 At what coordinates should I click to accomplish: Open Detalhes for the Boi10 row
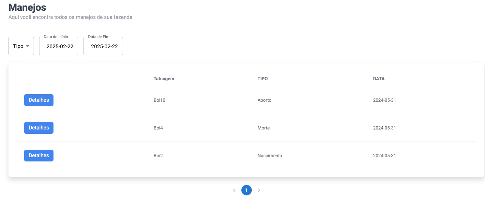[39, 100]
